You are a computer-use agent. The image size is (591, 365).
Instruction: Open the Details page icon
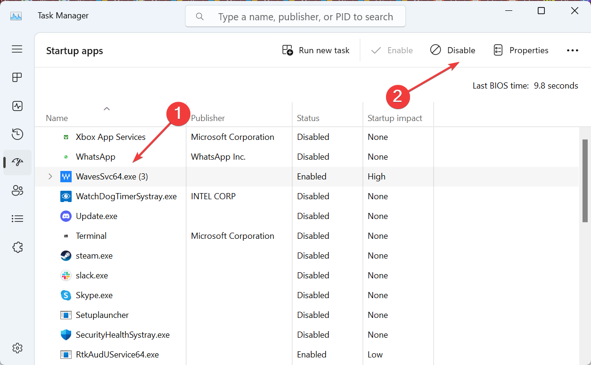coord(17,219)
